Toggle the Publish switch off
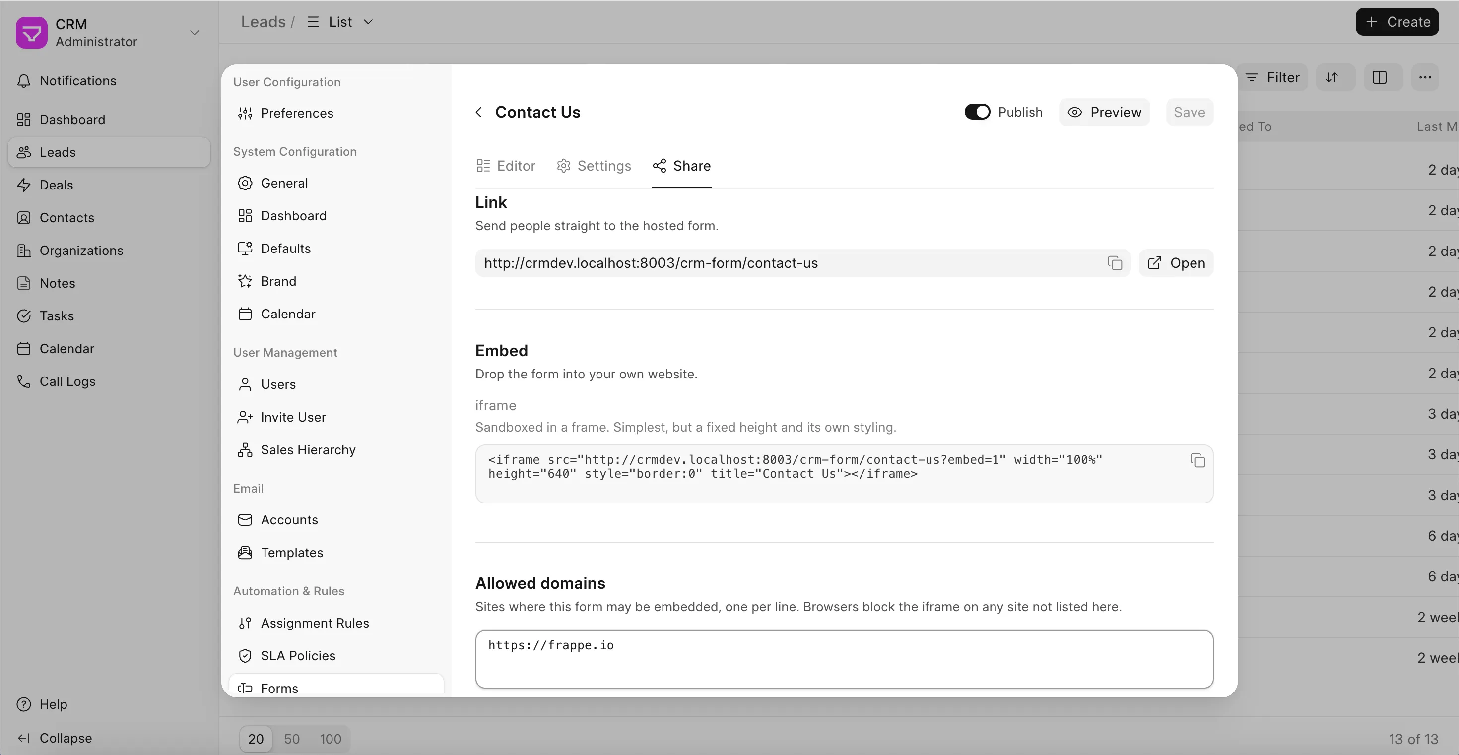 tap(978, 112)
